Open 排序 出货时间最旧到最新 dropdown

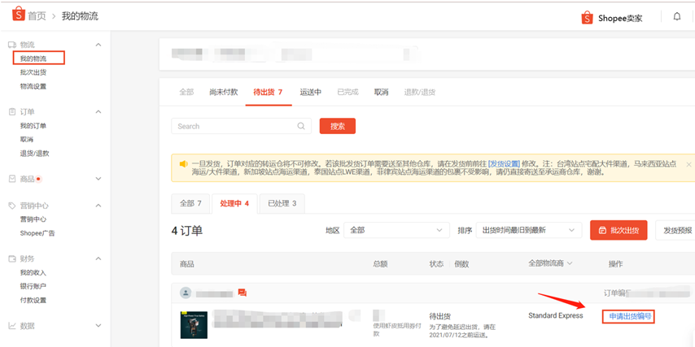529,230
